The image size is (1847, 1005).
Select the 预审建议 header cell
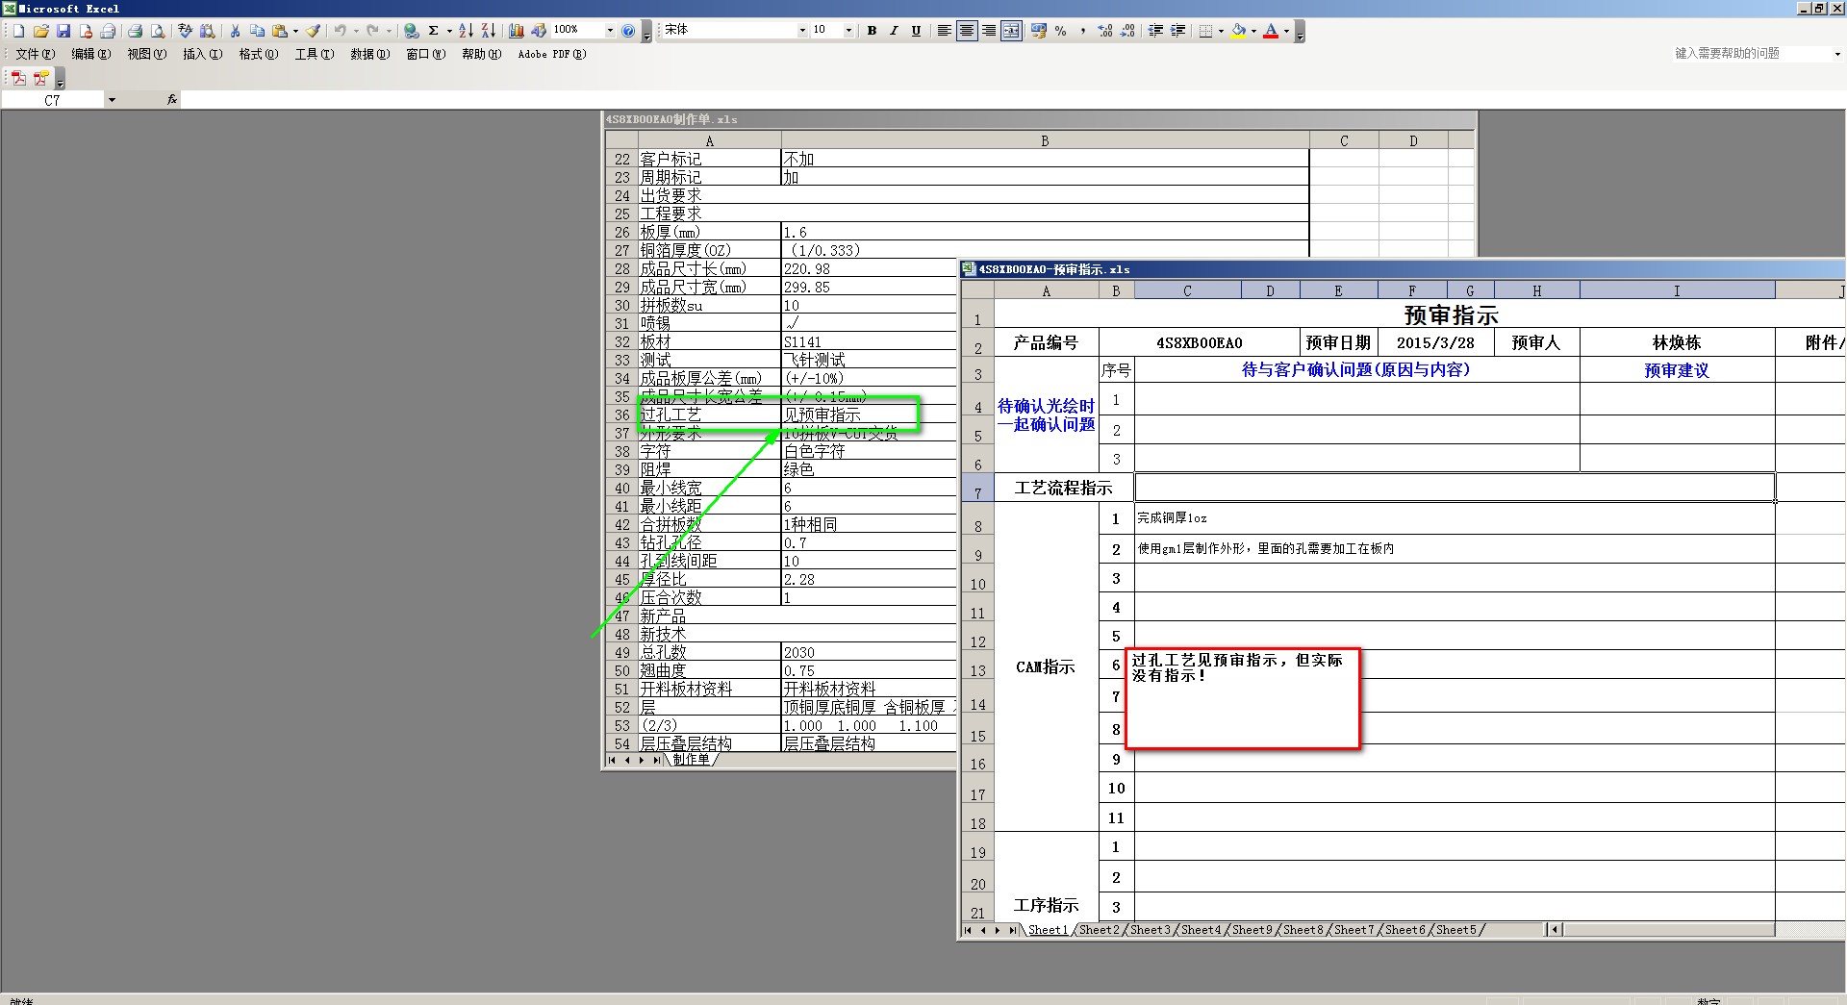pos(1677,370)
